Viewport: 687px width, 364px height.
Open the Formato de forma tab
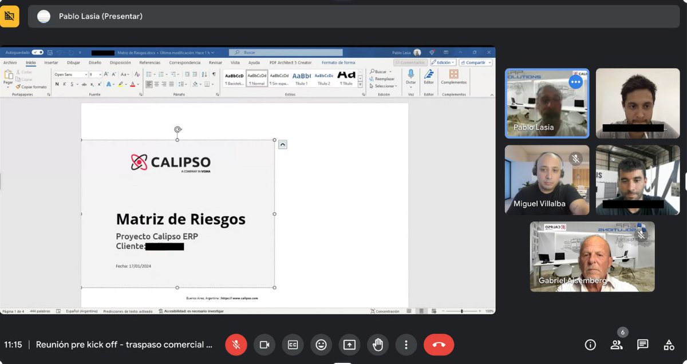pos(338,62)
